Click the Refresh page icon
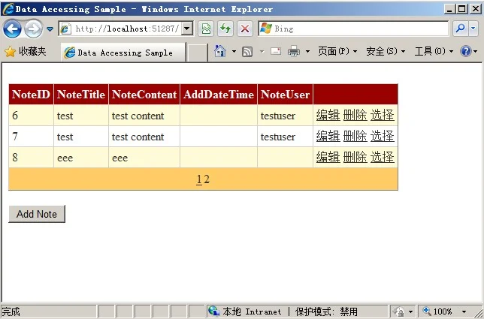The height and width of the screenshot is (319, 484). 225,29
